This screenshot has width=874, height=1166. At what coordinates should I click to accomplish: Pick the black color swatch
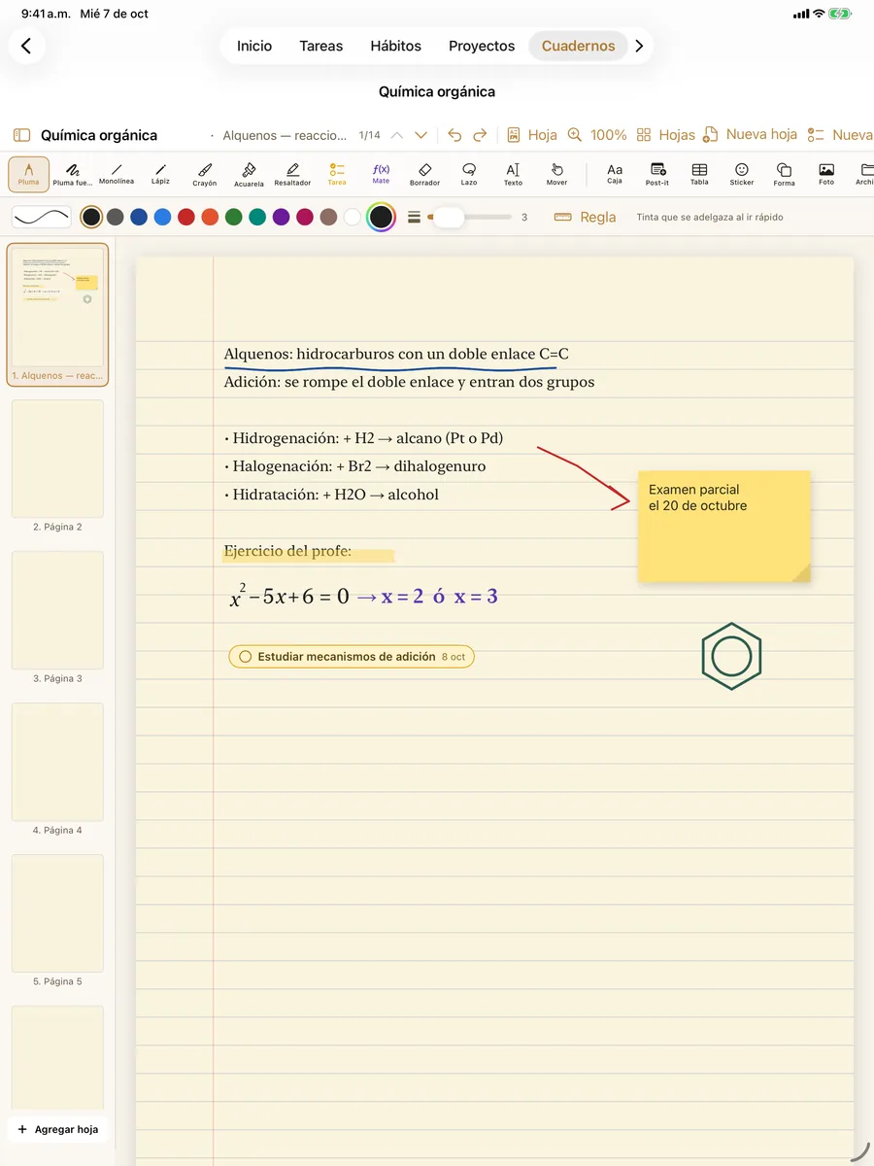[91, 217]
